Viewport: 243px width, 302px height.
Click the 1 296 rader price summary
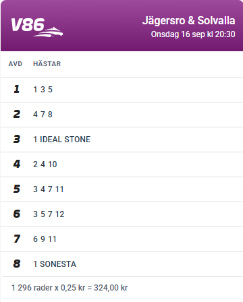[70, 288]
